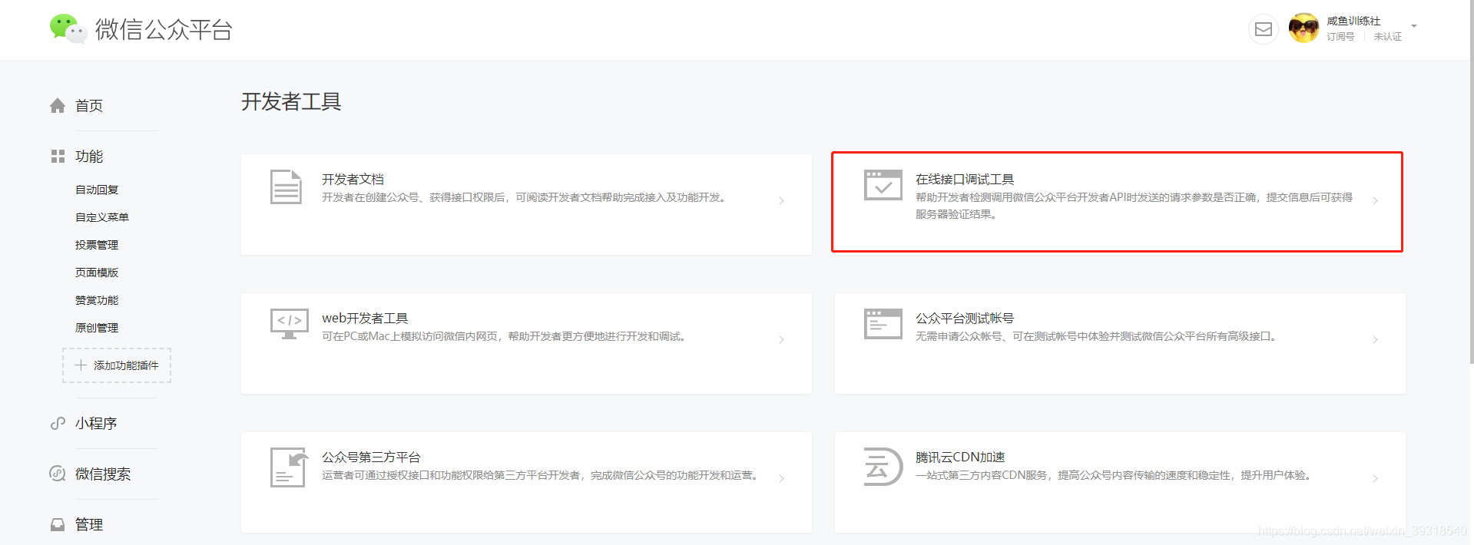The height and width of the screenshot is (545, 1474).
Task: Click the WeChat logo icon
Action: coord(68,29)
